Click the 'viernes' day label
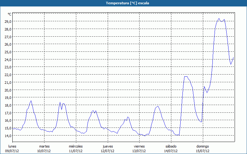 pyautogui.click(x=139, y=147)
